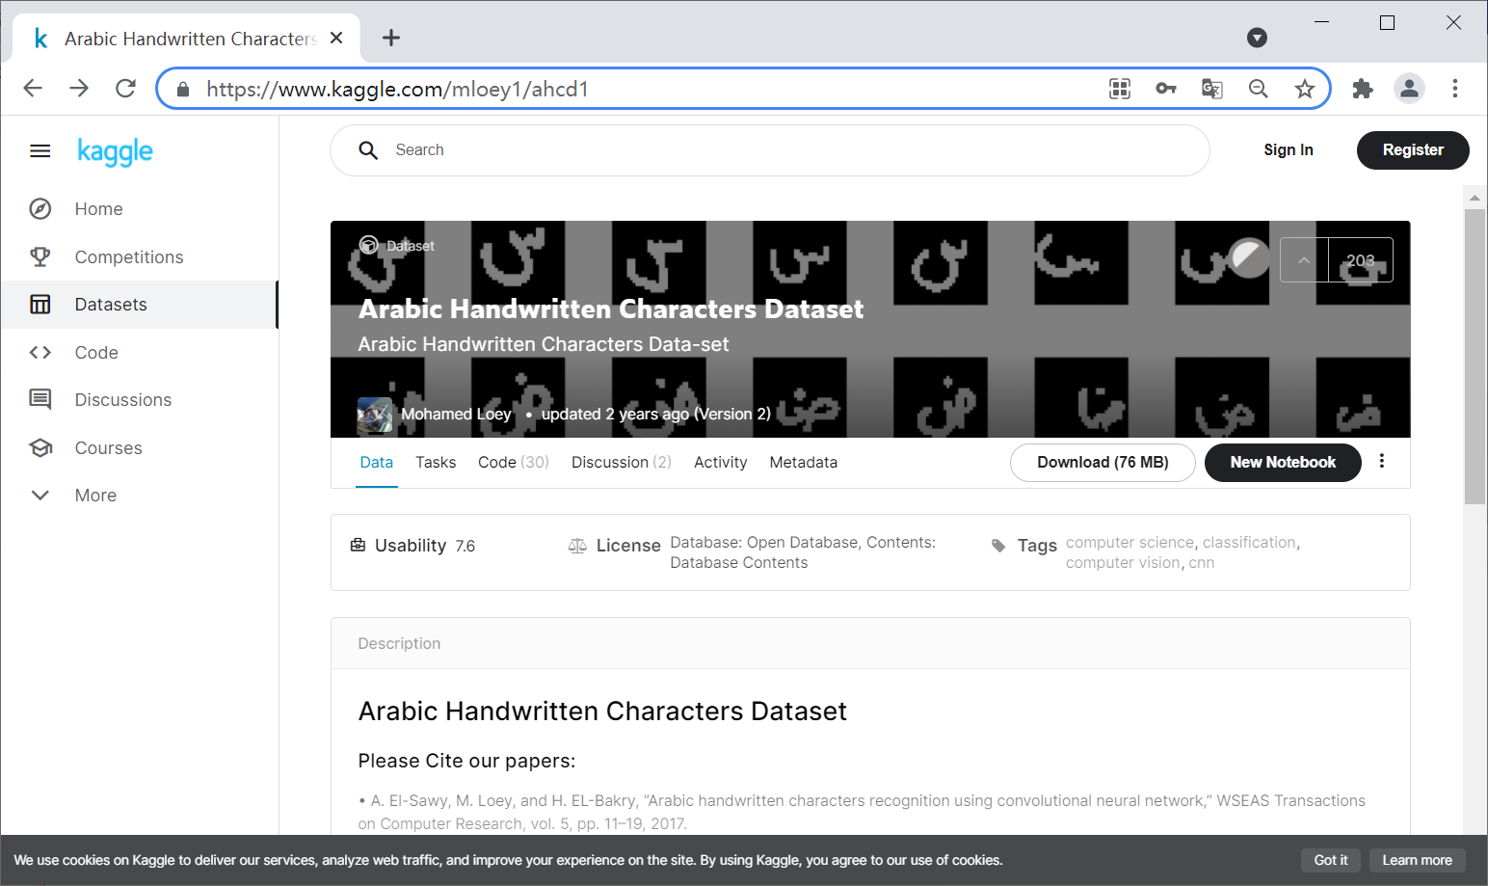Screen dimensions: 1488x886
Task: Open the Chrome three-dot menu
Action: tap(1455, 89)
